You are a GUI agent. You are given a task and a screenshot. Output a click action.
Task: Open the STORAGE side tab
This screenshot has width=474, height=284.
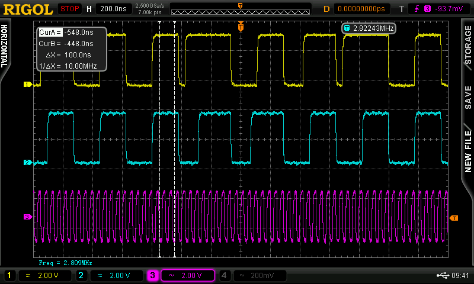[468, 44]
